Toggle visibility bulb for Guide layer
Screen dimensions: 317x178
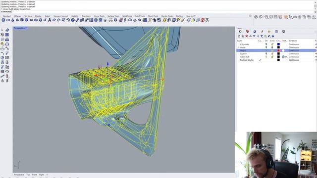coord(266,47)
